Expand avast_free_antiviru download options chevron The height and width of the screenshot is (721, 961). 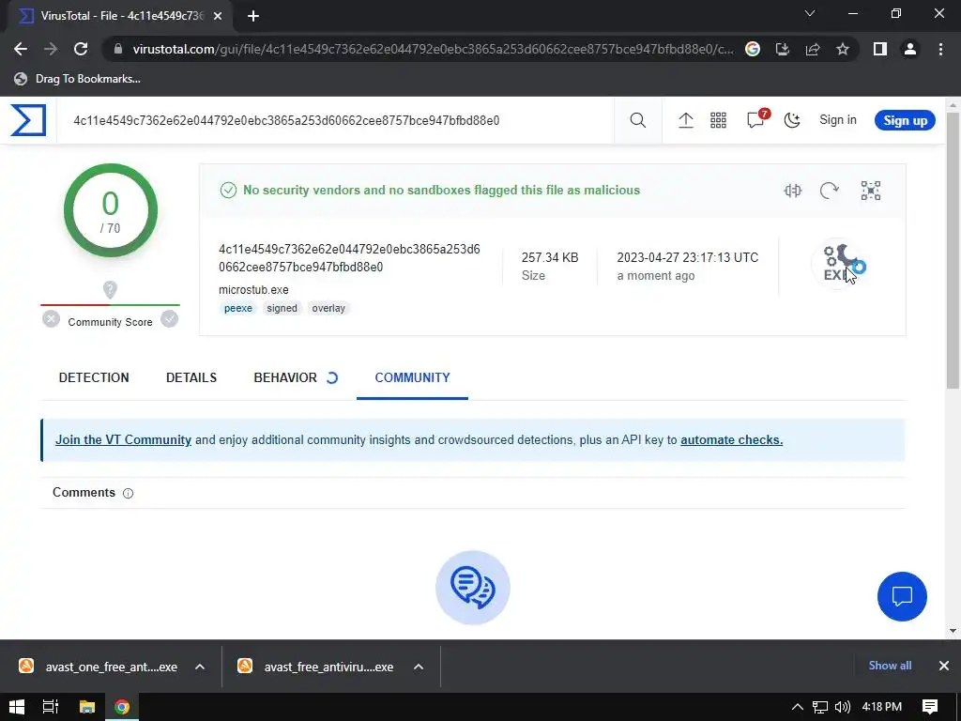point(419,667)
